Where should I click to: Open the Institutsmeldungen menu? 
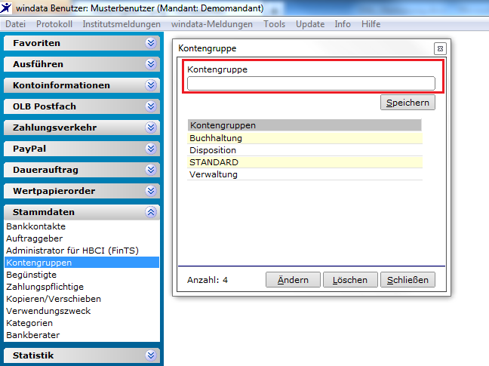pos(121,24)
